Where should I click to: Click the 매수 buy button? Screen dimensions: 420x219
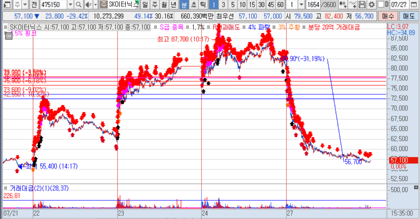point(388,16)
